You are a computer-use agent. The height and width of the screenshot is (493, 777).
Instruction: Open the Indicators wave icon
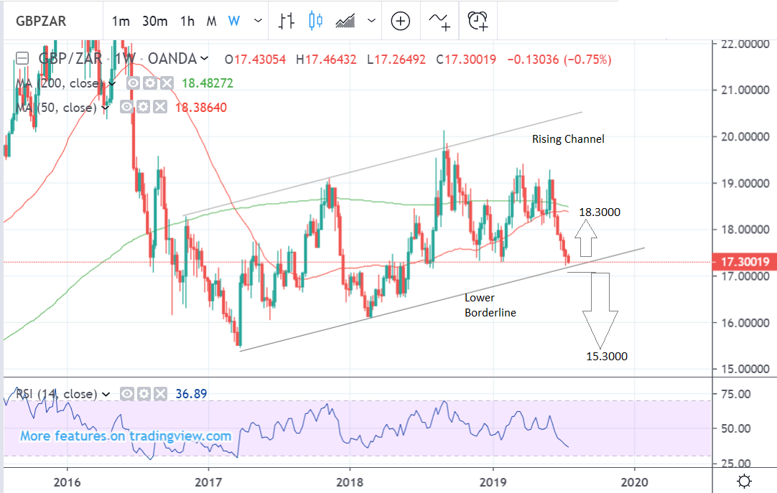(439, 21)
